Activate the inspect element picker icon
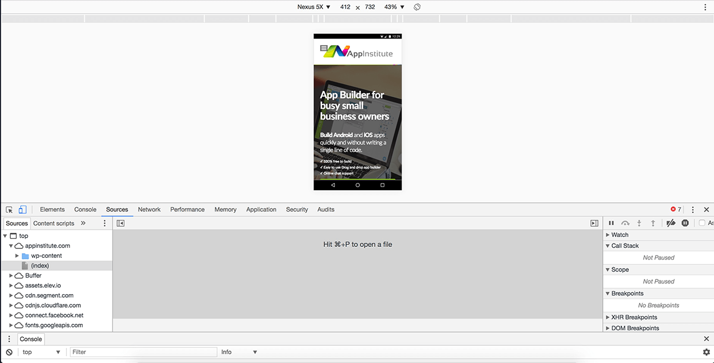Viewport: 714px width, 363px height. click(10, 210)
